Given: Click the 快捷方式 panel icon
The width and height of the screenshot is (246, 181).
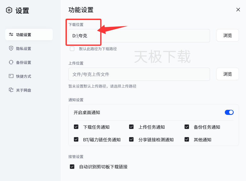Looking at the screenshot, I should pyautogui.click(x=11, y=76).
